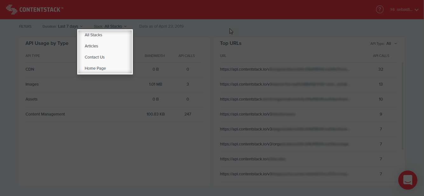Screen dimensions: 424x196
Task: Open the help question mark icon
Action: tap(380, 10)
